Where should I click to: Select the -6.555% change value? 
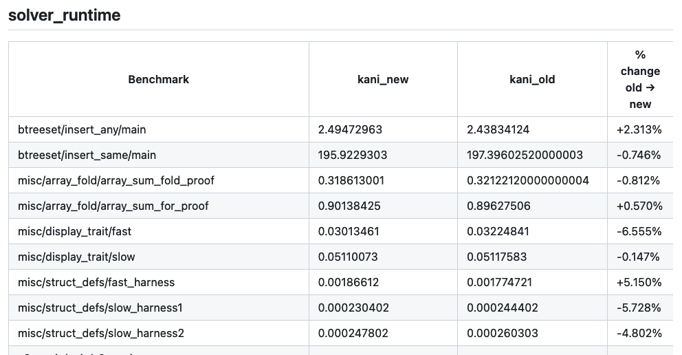coord(639,231)
